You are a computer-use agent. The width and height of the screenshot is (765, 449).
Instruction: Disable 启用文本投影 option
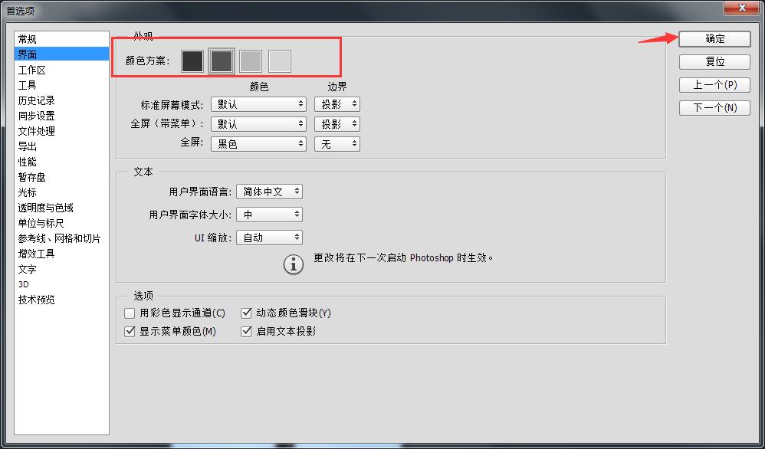click(246, 331)
